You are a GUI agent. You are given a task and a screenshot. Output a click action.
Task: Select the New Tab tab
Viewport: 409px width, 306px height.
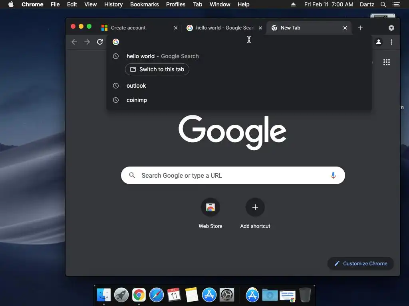pyautogui.click(x=309, y=28)
